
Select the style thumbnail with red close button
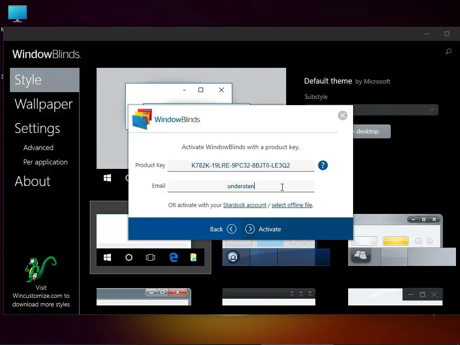point(144,296)
